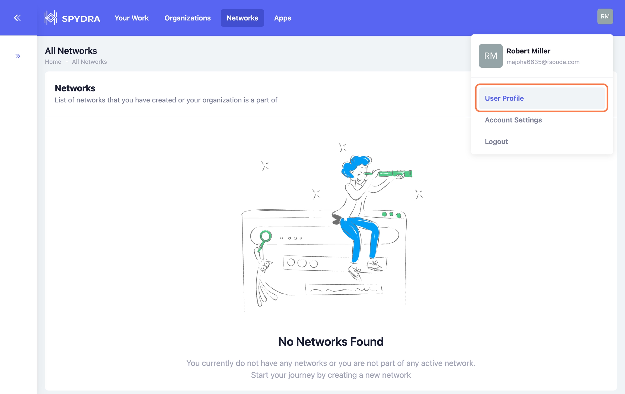Click the large RM avatar in dropdown
625x394 pixels.
point(490,56)
